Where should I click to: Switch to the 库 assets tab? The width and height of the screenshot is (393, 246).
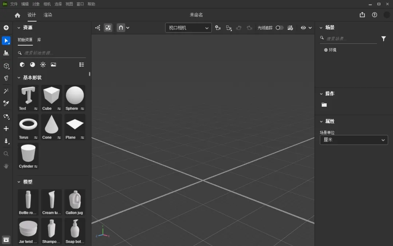(39, 40)
